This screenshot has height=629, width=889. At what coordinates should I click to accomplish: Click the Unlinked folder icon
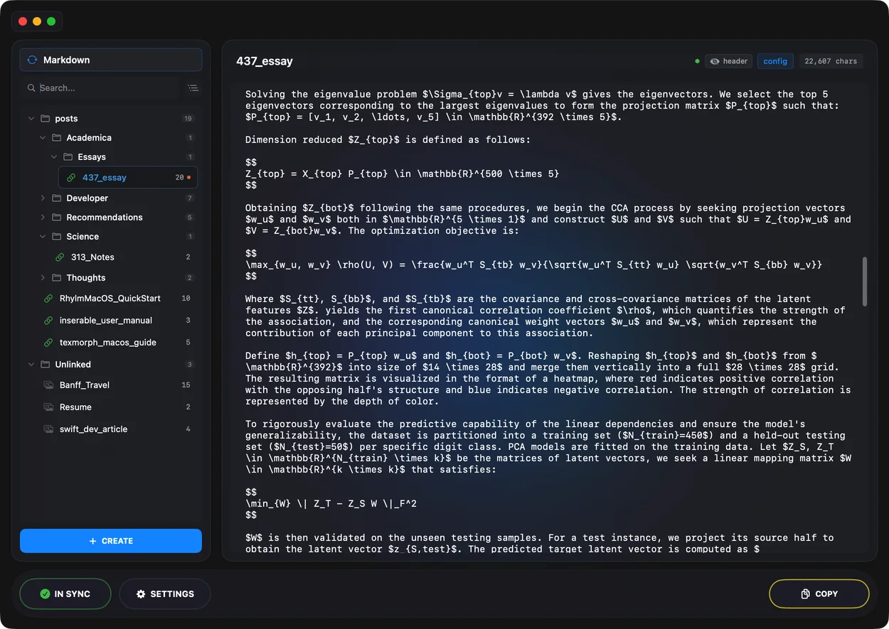coord(45,365)
